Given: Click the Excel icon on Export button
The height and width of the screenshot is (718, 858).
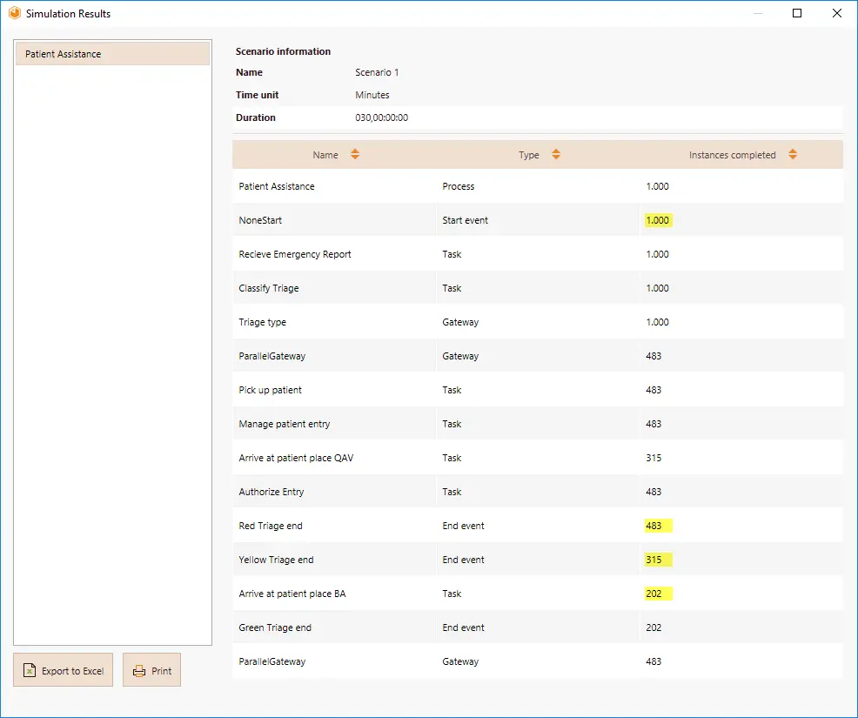Looking at the screenshot, I should pos(30,670).
